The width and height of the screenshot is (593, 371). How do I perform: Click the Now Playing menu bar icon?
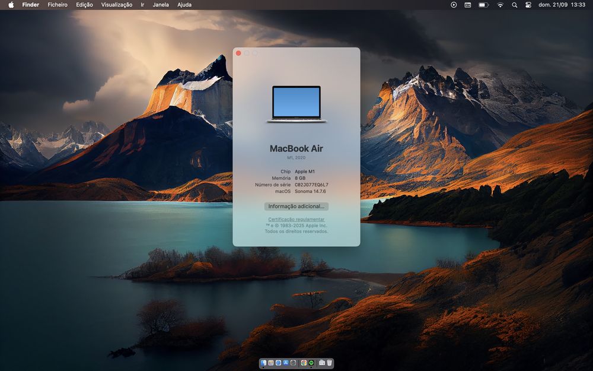[454, 5]
